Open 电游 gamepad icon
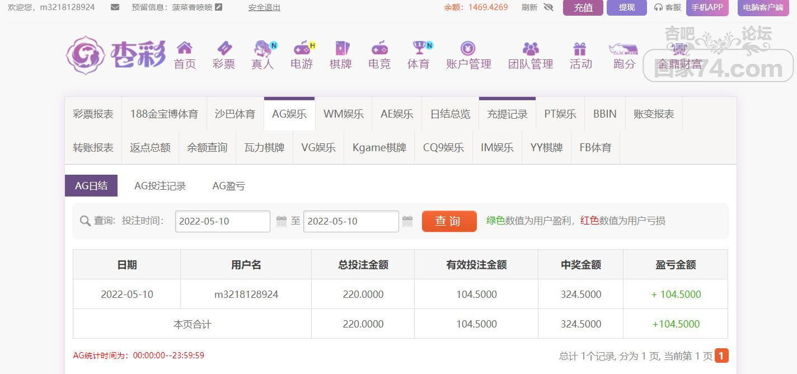Screen dimensions: 797x374 click(303, 48)
